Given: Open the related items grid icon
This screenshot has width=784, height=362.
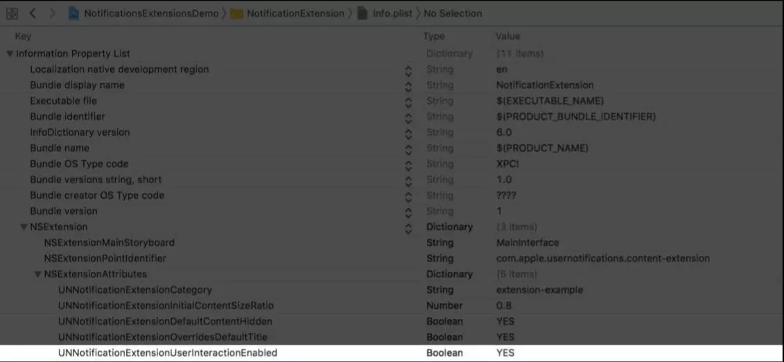Looking at the screenshot, I should (12, 13).
